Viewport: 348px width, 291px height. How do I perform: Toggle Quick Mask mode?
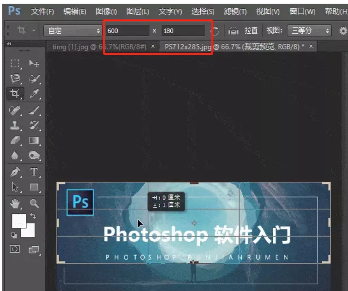point(15,249)
